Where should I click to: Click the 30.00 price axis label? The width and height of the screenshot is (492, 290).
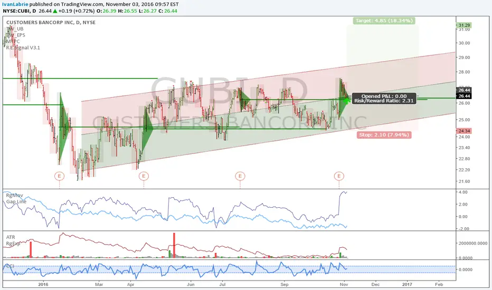click(x=464, y=43)
